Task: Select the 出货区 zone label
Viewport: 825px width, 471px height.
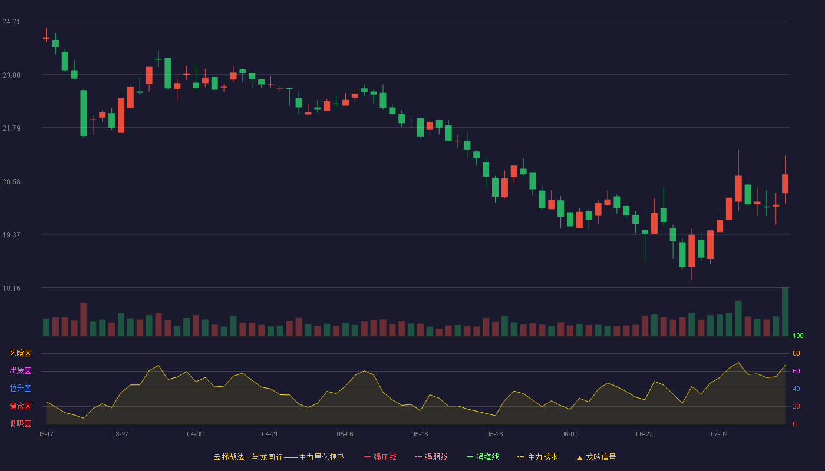Action: (x=20, y=371)
